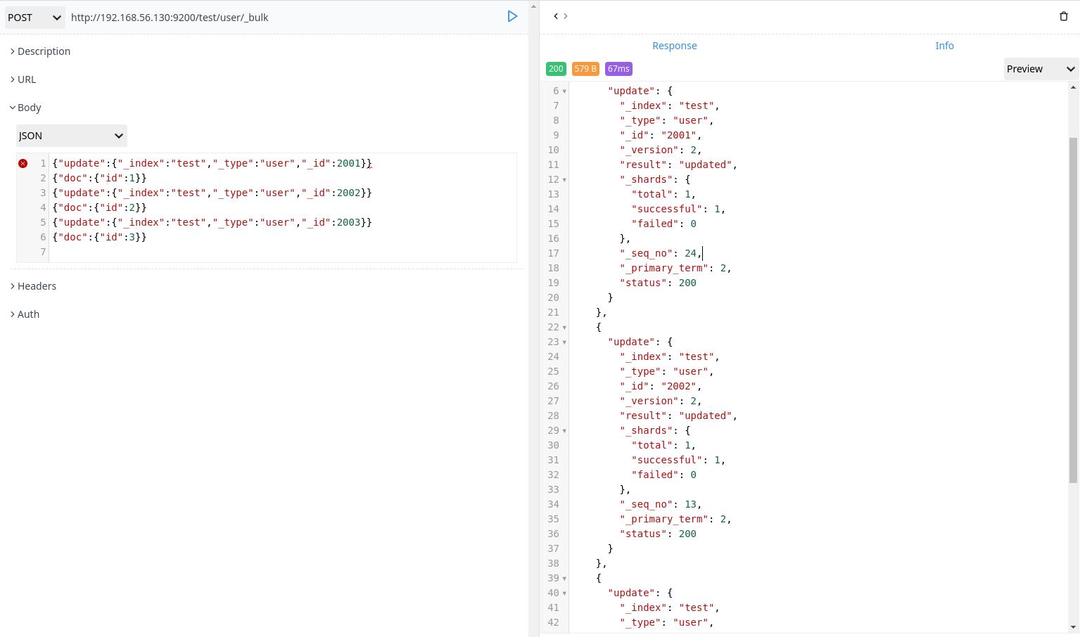Open the JSON body type dropdown
This screenshot has height=637, width=1080.
click(70, 135)
